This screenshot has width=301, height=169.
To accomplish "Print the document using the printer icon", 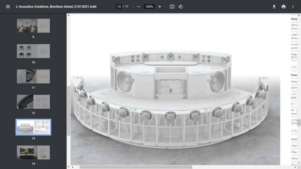I will point(284,7).
